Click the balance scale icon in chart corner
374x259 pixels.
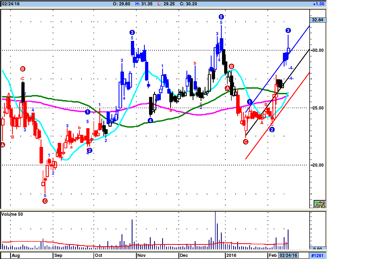point(320,204)
